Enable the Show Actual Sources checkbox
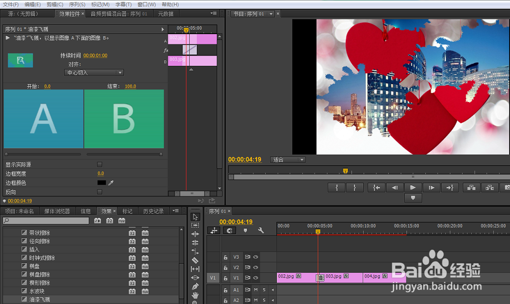This screenshot has height=304, width=510. [x=99, y=165]
